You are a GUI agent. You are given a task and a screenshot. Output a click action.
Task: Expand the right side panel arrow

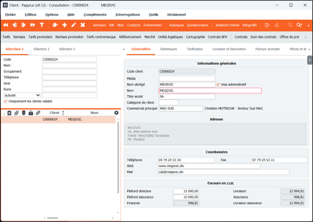[x=309, y=60]
